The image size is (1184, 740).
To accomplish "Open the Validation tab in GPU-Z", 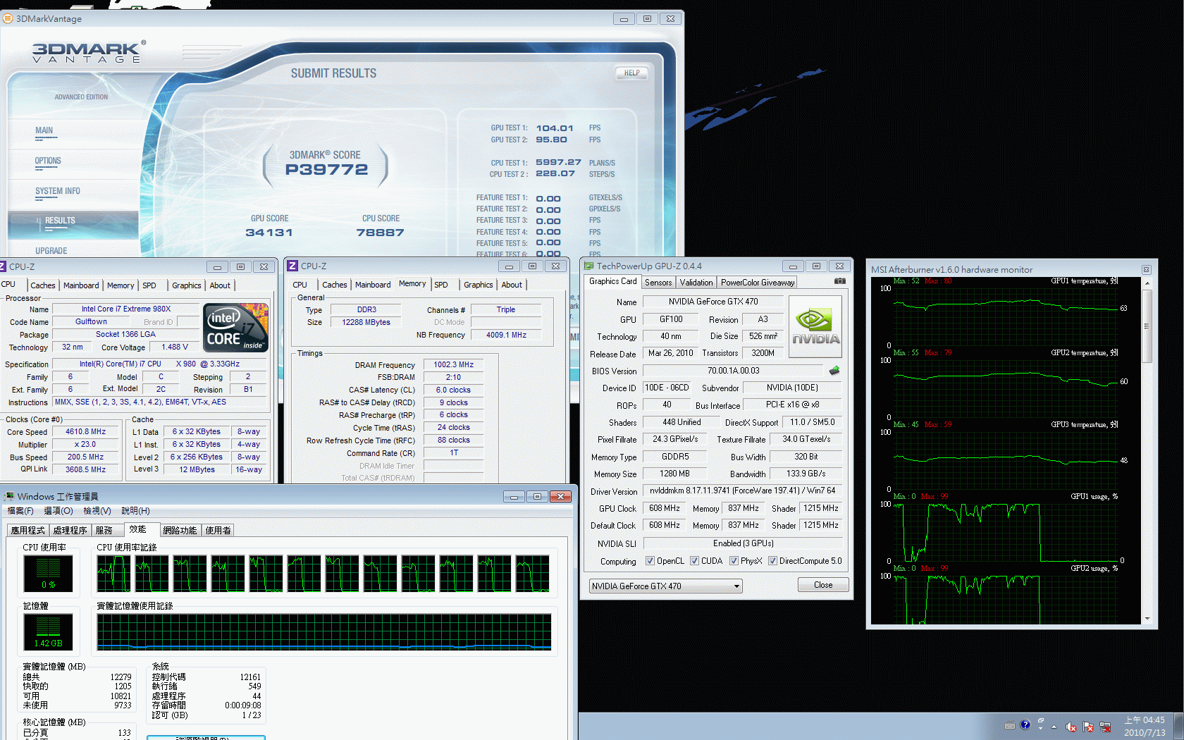I will point(696,283).
